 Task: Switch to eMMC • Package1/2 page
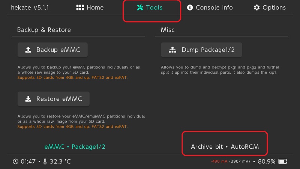[75, 146]
